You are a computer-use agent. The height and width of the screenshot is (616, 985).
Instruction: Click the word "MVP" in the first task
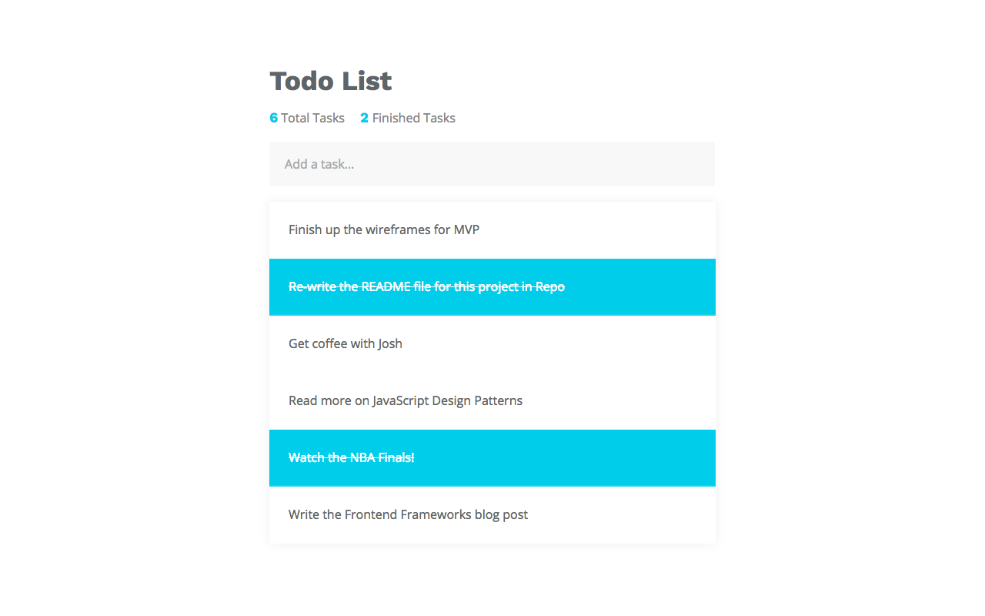click(466, 229)
